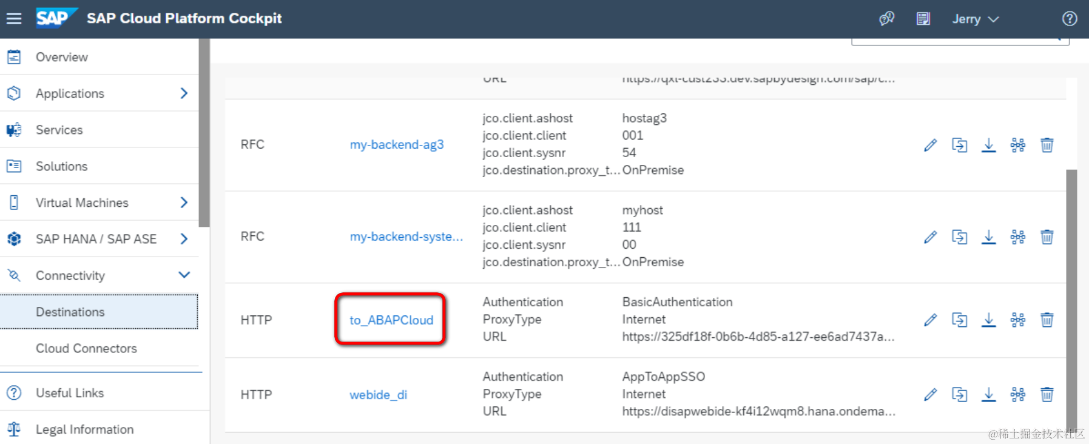Open the my-backend-syste... destination link
This screenshot has width=1089, height=444.
click(x=406, y=237)
